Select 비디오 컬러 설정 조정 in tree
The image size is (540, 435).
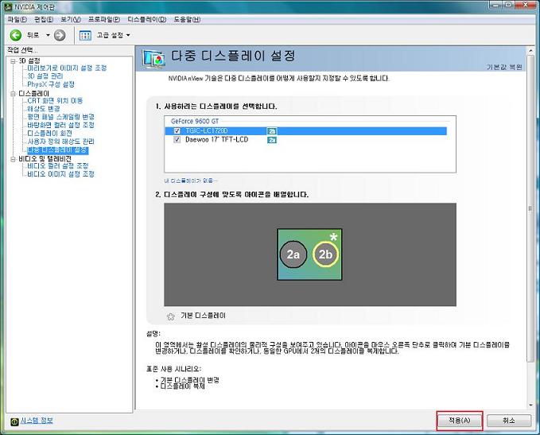pos(58,166)
